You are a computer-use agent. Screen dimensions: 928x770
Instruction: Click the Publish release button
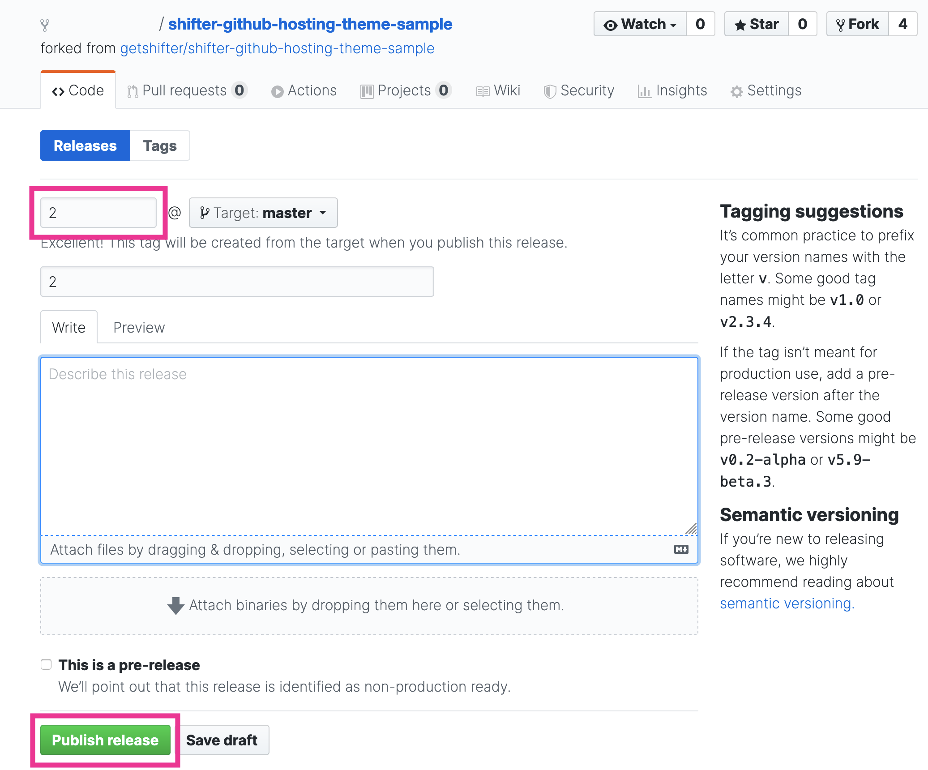point(105,740)
